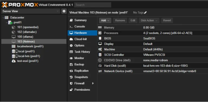This screenshot has height=102, width=208.
Task: Open the Server View dropdown
Action: 31,11
